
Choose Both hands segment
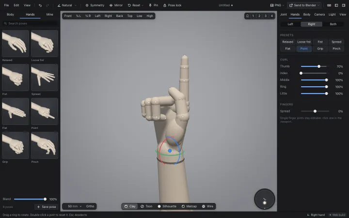point(333,24)
